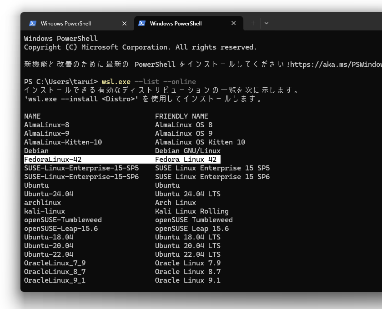This screenshot has width=382, height=309.
Task: Open a new terminal tab with the plus icon
Action: point(253,23)
